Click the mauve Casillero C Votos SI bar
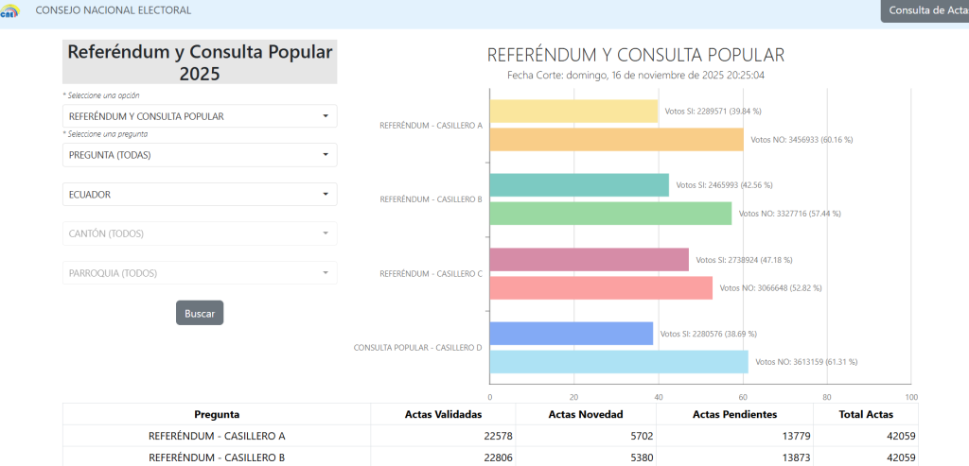This screenshot has width=969, height=466. (x=589, y=260)
